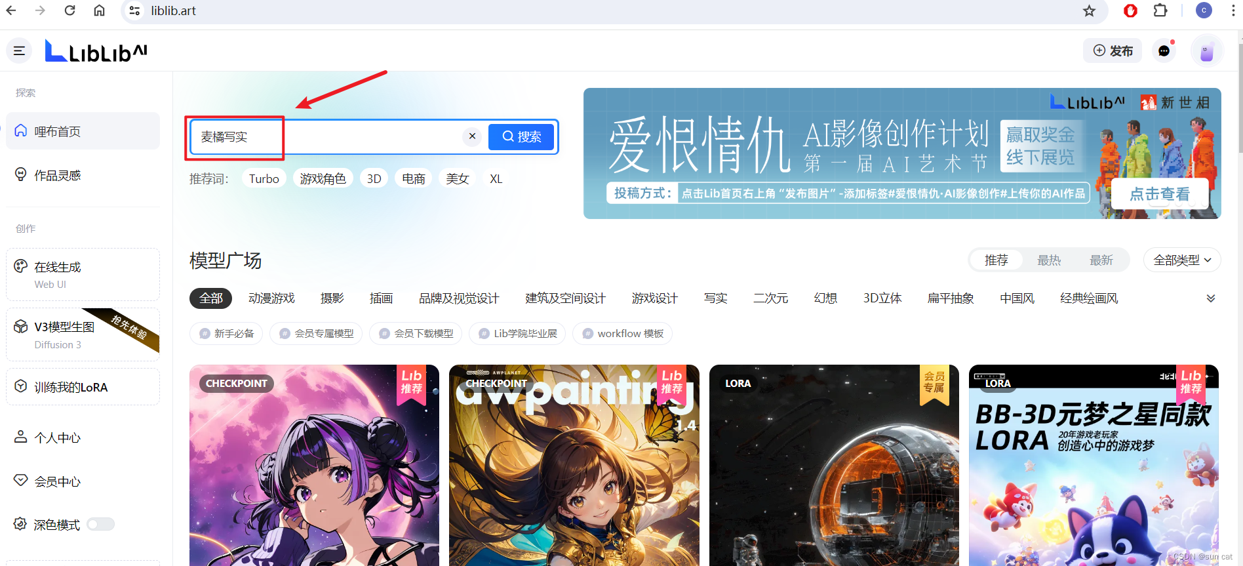The height and width of the screenshot is (566, 1243).
Task: Open the 全部类型 dropdown
Action: coord(1182,260)
